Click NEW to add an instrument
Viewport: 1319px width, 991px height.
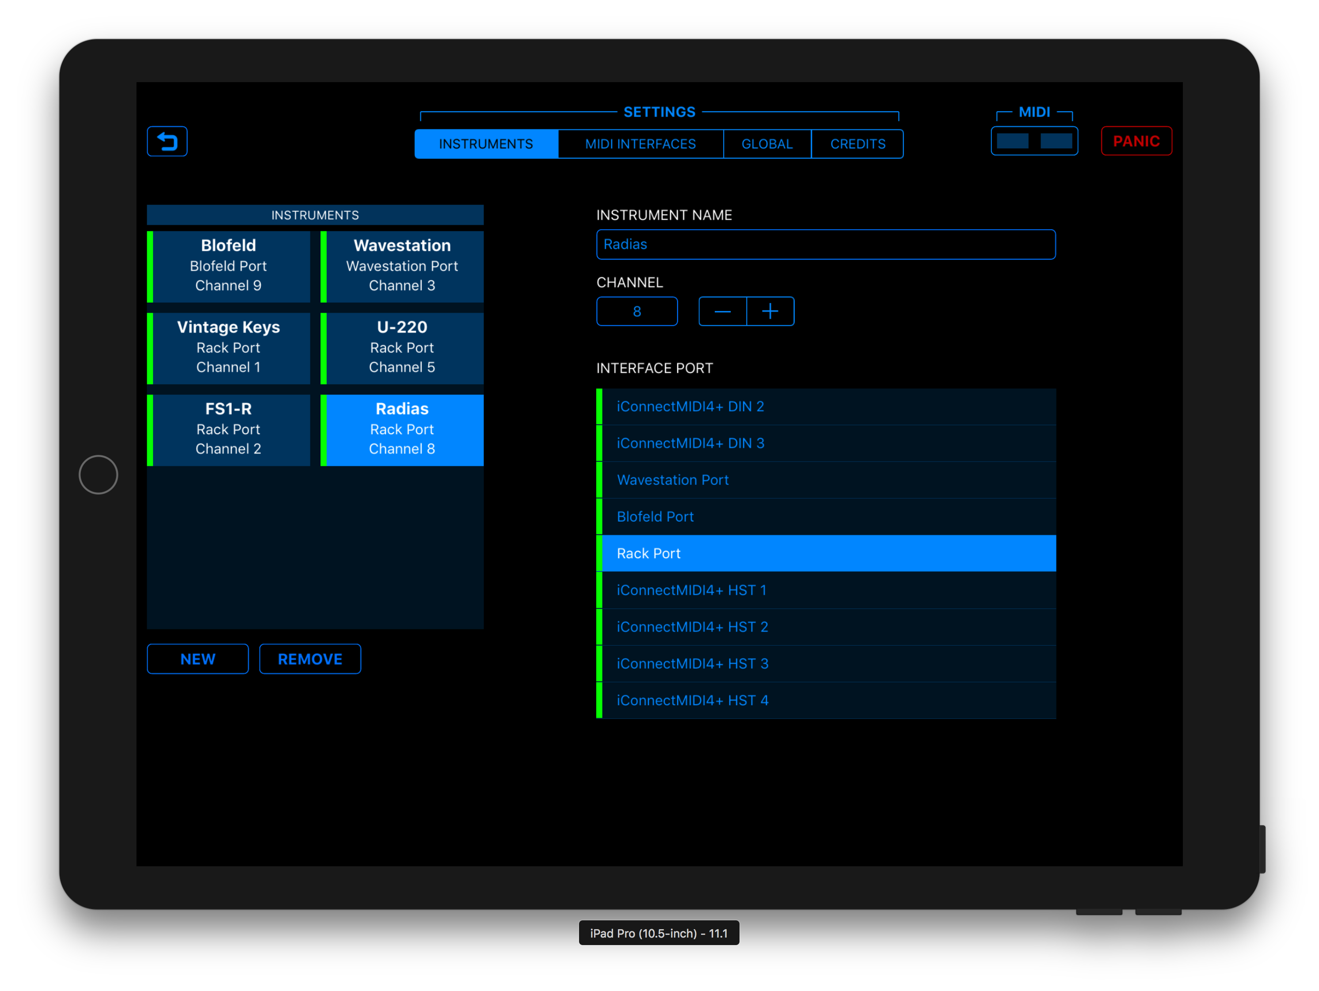click(x=198, y=659)
